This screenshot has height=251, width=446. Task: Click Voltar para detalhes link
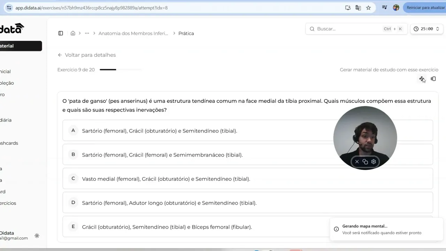[86, 55]
